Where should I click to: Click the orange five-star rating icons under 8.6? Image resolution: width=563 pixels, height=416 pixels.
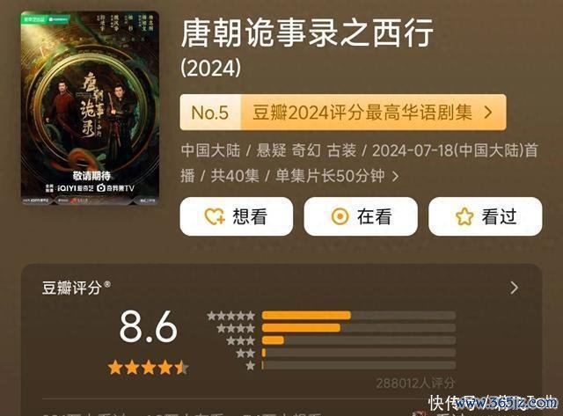(148, 368)
